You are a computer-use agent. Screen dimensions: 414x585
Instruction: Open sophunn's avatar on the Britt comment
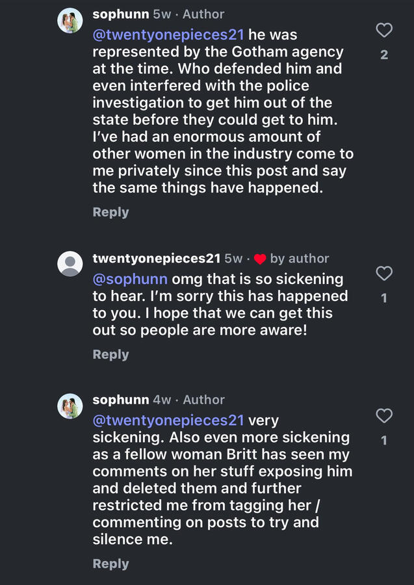pos(70,406)
